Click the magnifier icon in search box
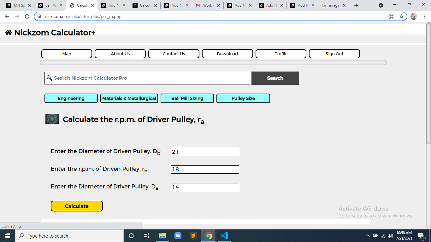 point(49,78)
